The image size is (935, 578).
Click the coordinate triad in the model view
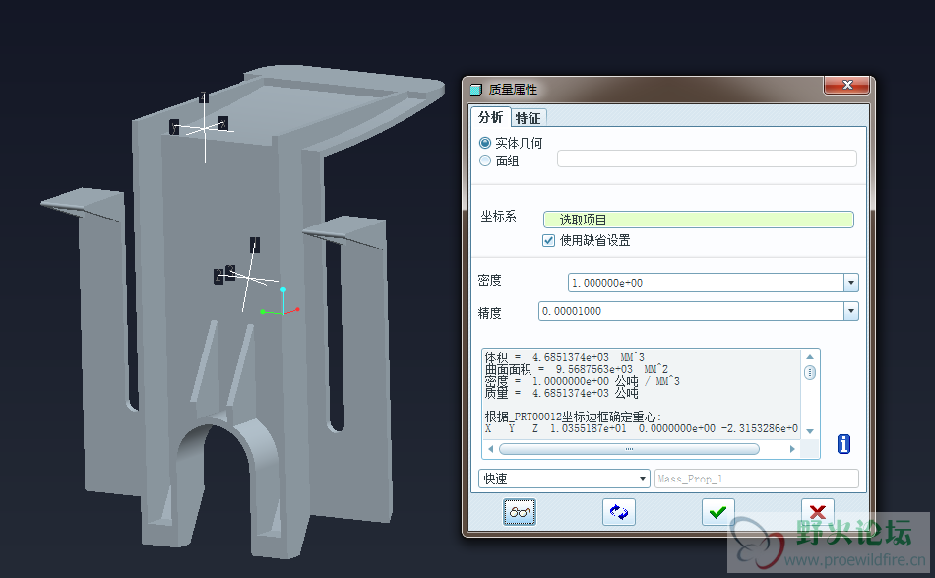click(280, 302)
